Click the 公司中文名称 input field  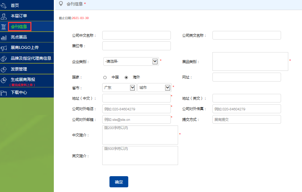pos(136,35)
